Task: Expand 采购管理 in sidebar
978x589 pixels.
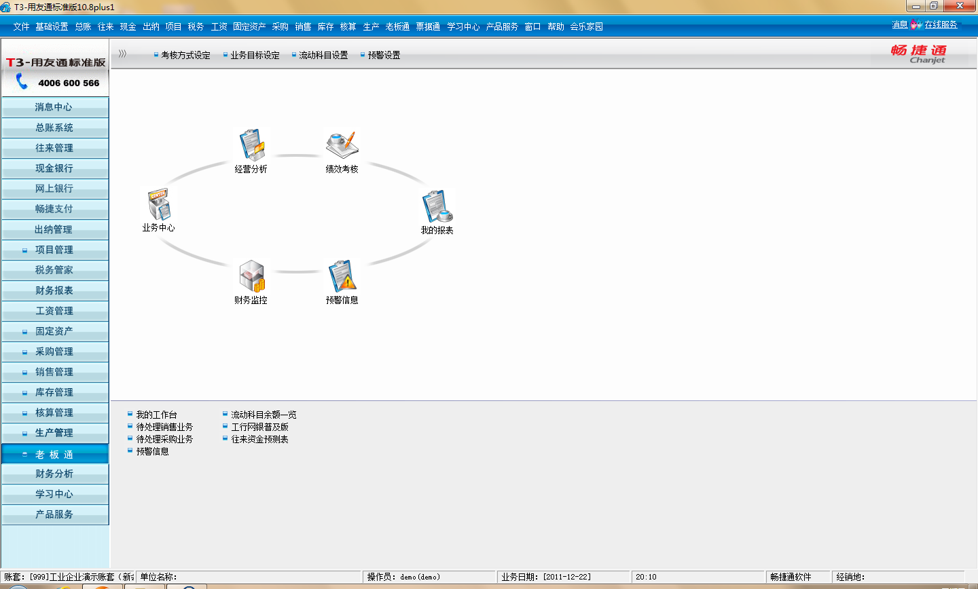Action: coord(25,352)
